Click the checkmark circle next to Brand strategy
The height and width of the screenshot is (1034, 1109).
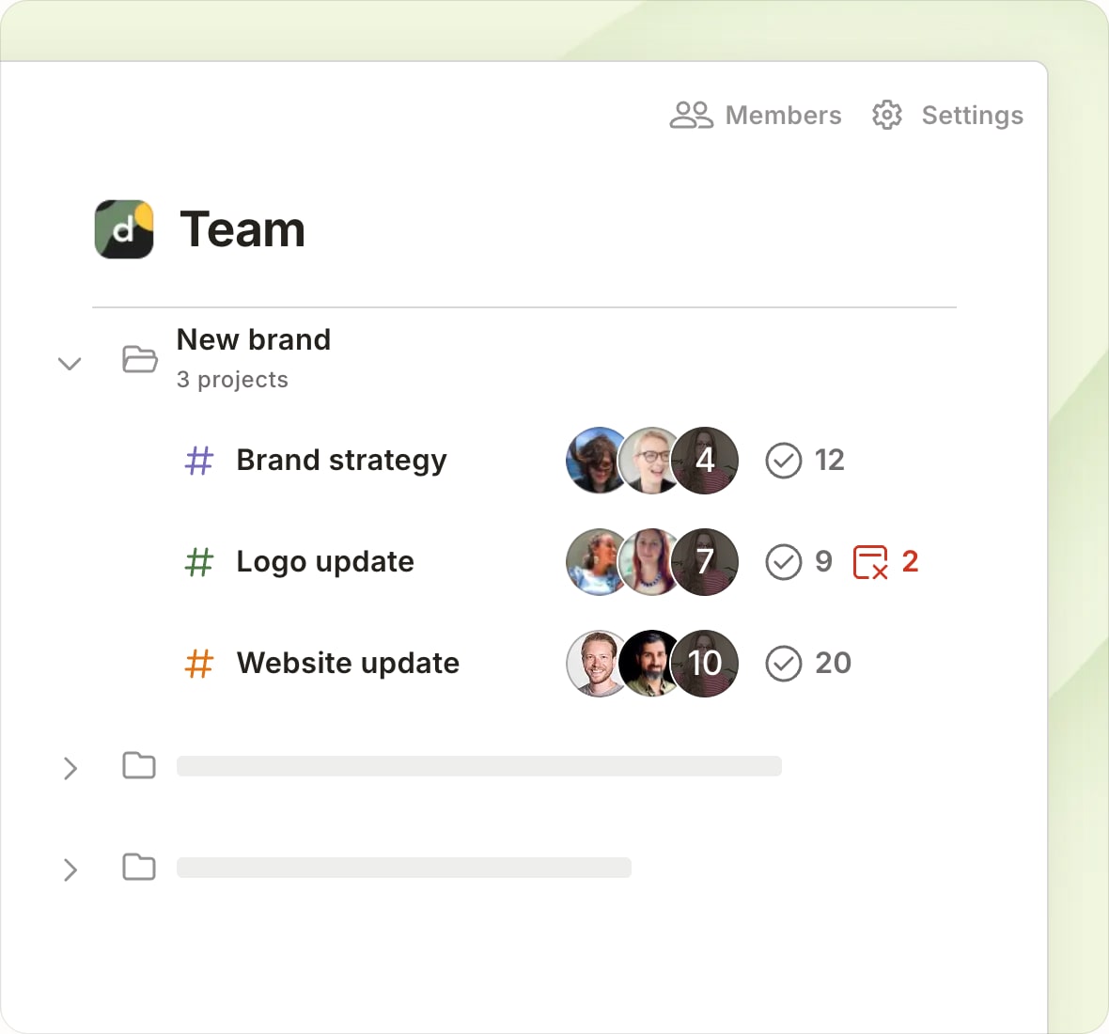(x=783, y=461)
